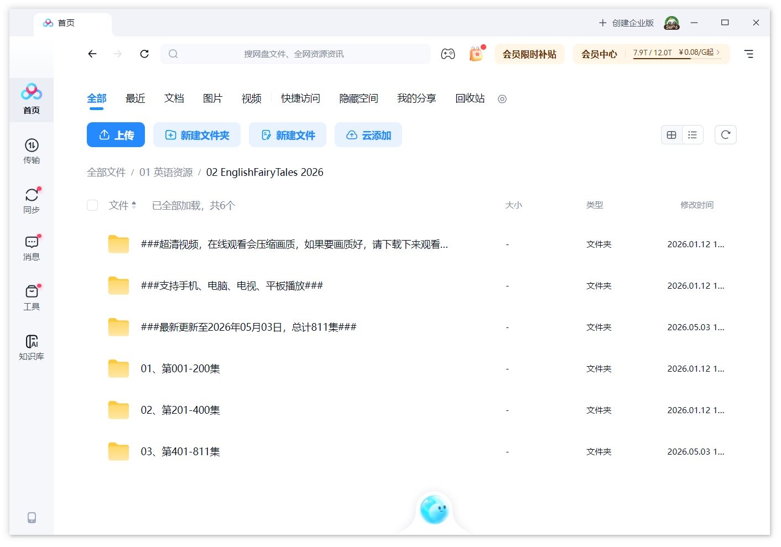Switch to the 视频 tab
The width and height of the screenshot is (781, 547).
click(252, 98)
